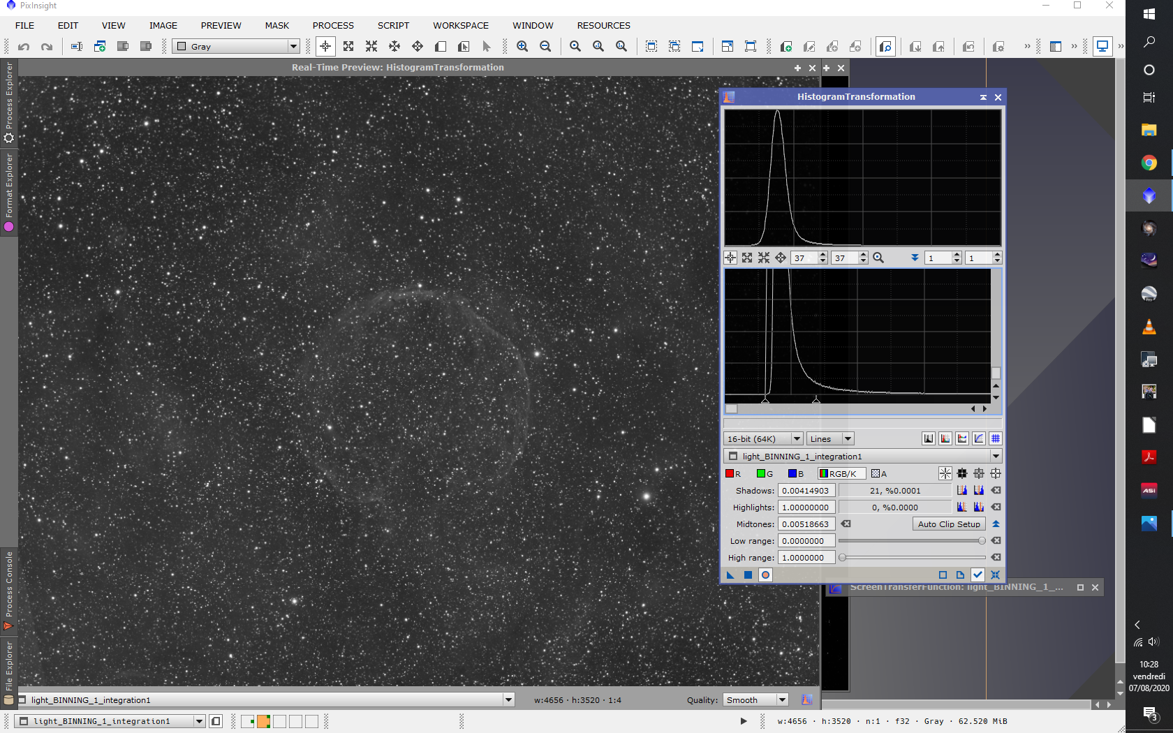The image size is (1173, 733).
Task: Select the G channel
Action: click(765, 474)
